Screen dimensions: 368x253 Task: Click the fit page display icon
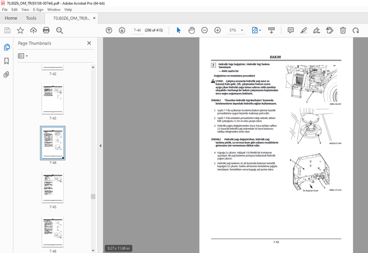point(255,30)
